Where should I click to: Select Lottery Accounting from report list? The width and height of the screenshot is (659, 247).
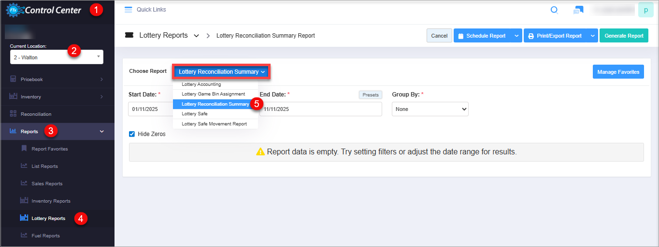point(201,84)
